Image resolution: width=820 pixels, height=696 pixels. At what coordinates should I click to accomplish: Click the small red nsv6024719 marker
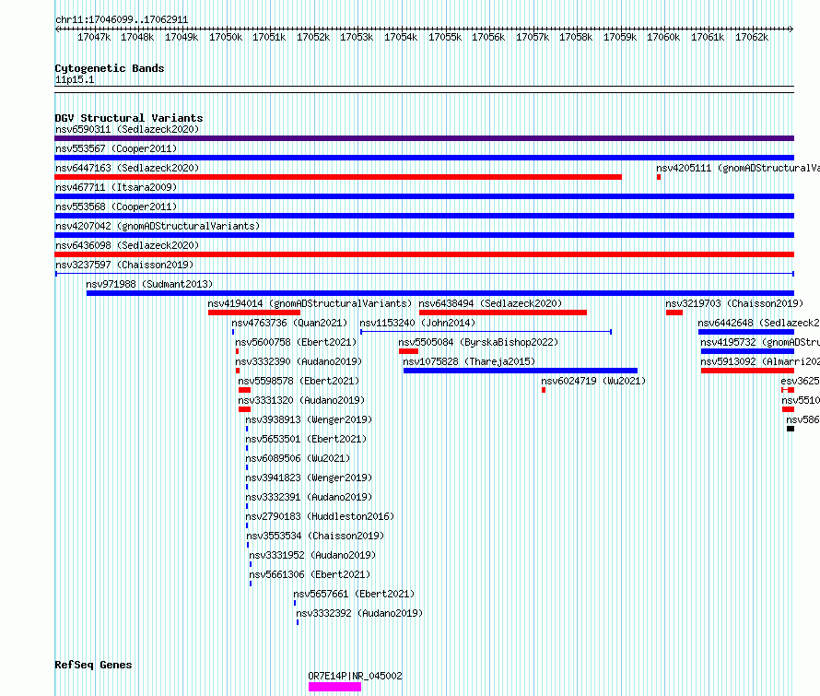coord(544,390)
